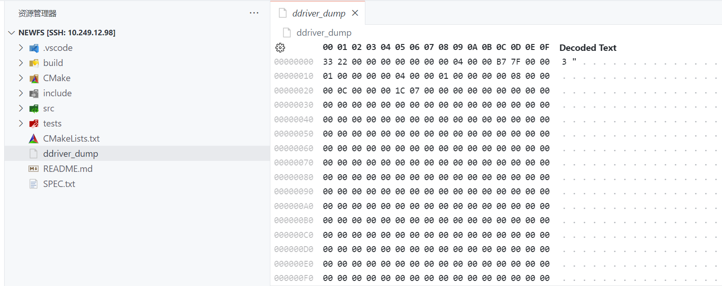Select byte B7 in the first hex row

501,62
